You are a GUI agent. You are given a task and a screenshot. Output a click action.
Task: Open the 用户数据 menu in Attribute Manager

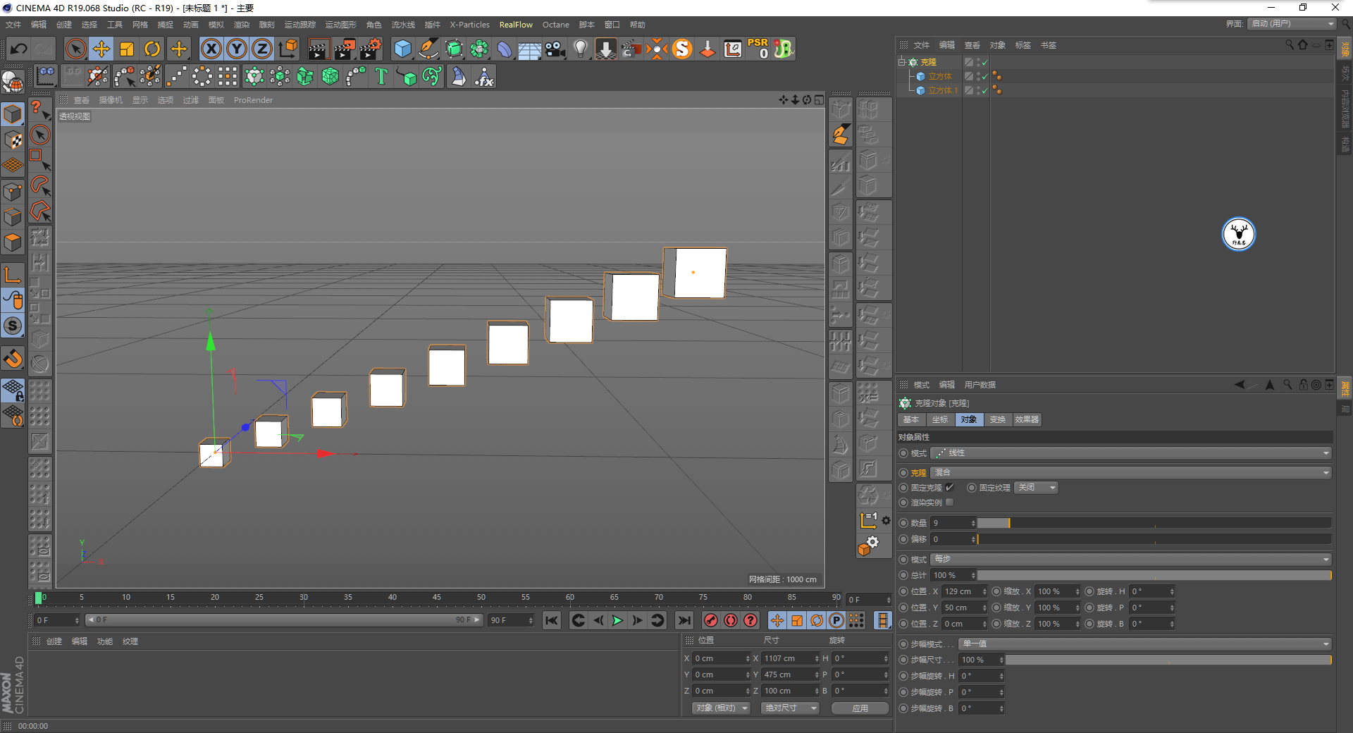980,385
